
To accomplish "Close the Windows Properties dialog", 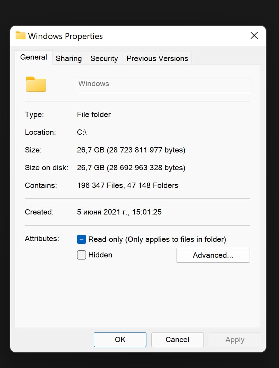I will tap(254, 36).
